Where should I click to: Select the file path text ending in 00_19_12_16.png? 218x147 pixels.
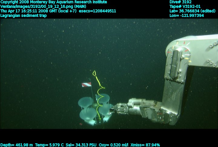43,7
